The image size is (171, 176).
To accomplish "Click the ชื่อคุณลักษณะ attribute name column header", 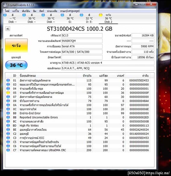I will point(47,76).
